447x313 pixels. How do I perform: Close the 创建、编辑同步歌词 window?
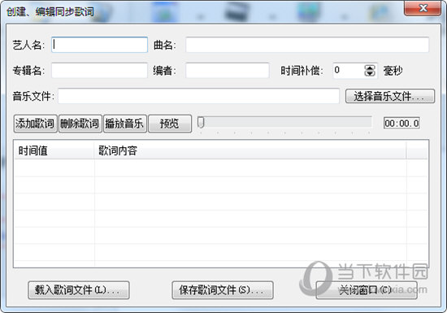coord(423,8)
